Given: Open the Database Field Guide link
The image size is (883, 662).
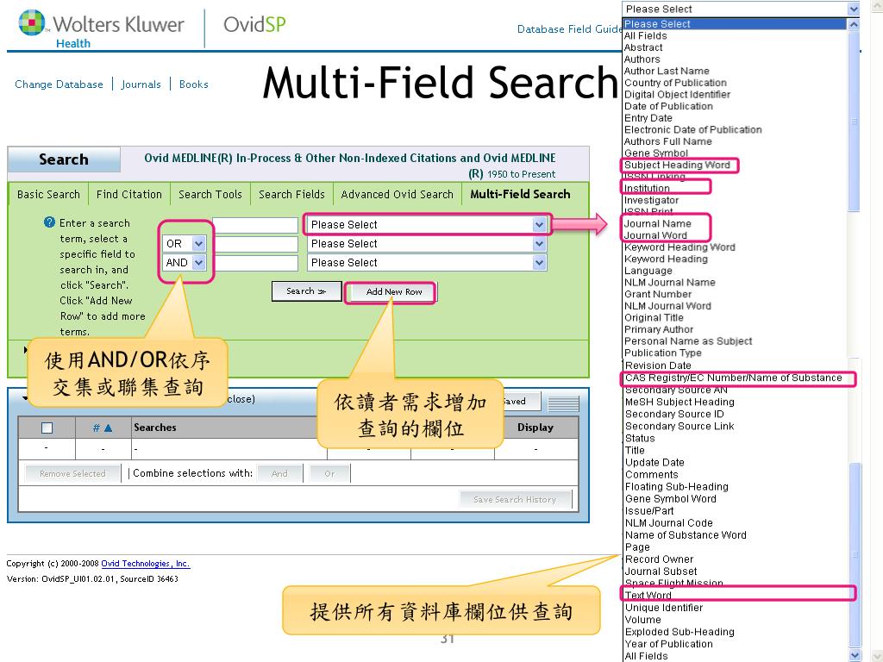Looking at the screenshot, I should pos(569,28).
